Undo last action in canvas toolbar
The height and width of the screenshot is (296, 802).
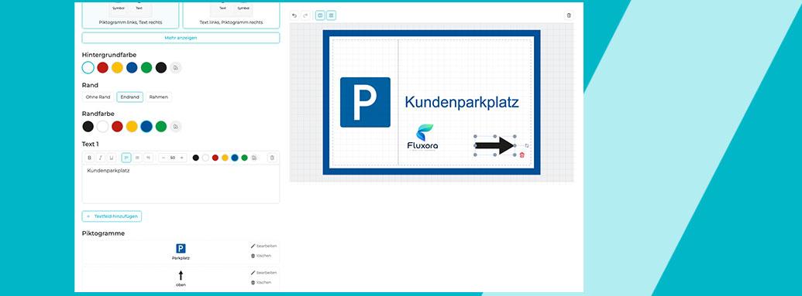[294, 15]
